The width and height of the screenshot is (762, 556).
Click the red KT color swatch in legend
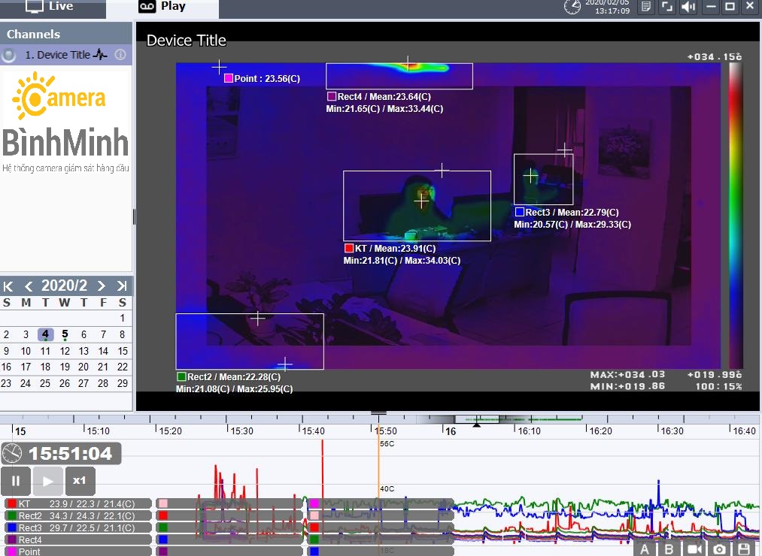click(x=12, y=504)
